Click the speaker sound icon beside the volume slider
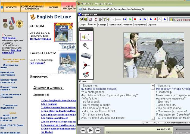The image size is (190, 134). coord(109,19)
